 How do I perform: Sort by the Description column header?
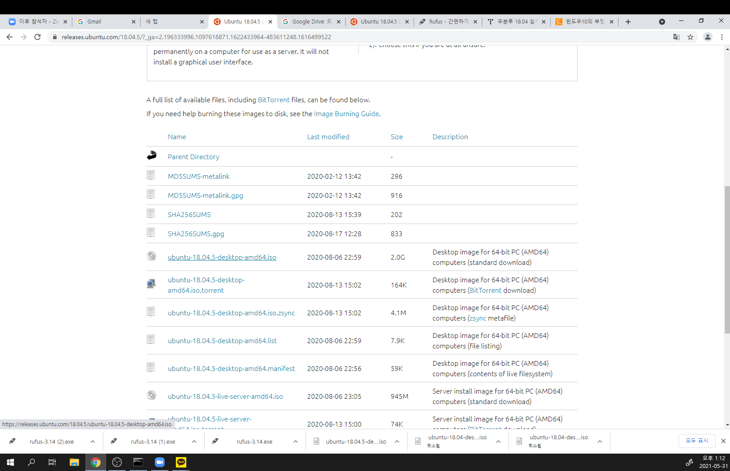(450, 137)
